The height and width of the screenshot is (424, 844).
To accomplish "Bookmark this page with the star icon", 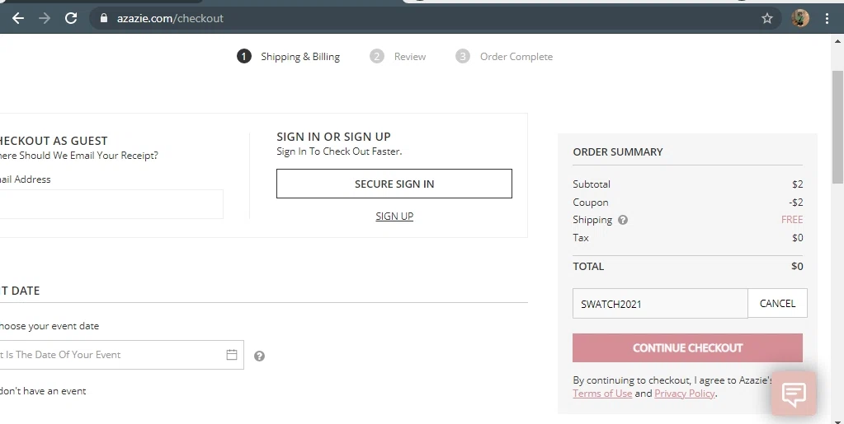I will 766,18.
